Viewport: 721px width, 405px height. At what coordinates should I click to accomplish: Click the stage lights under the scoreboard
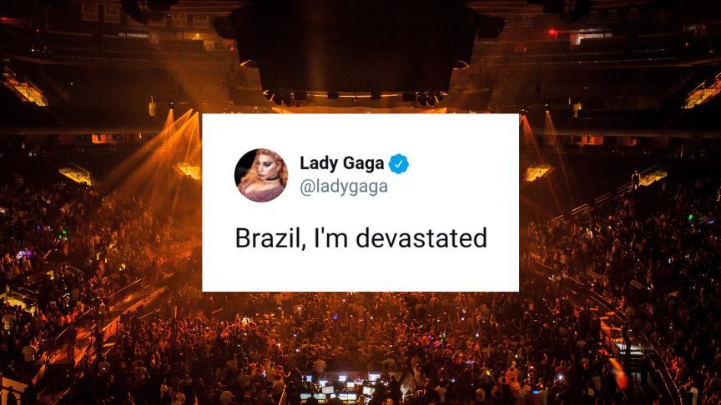pyautogui.click(x=354, y=97)
